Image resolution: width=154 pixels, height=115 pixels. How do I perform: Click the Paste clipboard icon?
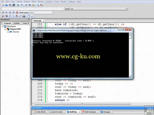pos(33,5)
